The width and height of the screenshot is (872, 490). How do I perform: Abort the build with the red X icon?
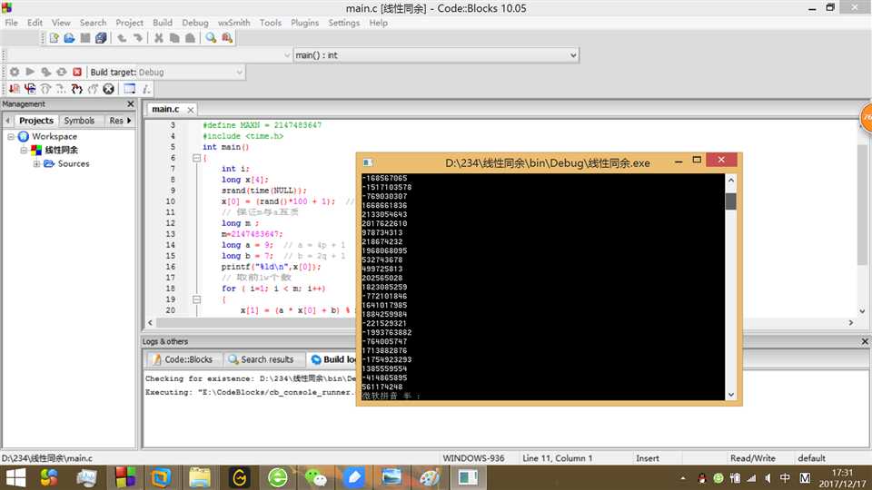[x=77, y=73]
